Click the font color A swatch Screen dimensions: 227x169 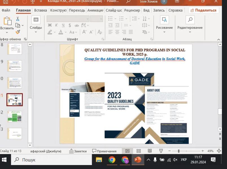click(x=61, y=32)
